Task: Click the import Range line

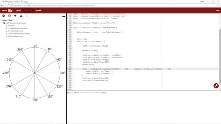Action: [95, 18]
